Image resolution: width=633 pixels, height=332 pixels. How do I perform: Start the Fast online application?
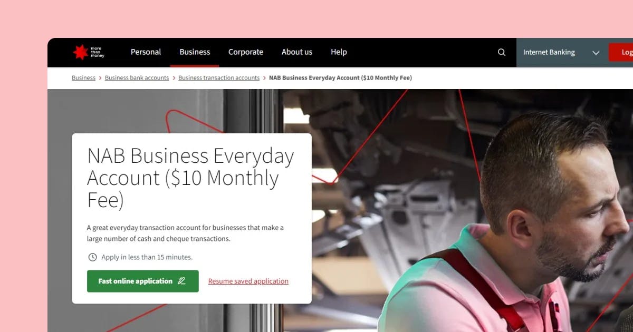point(143,281)
